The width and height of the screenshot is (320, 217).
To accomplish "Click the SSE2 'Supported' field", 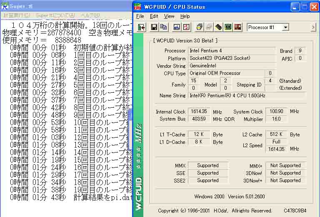I will 208,180.
